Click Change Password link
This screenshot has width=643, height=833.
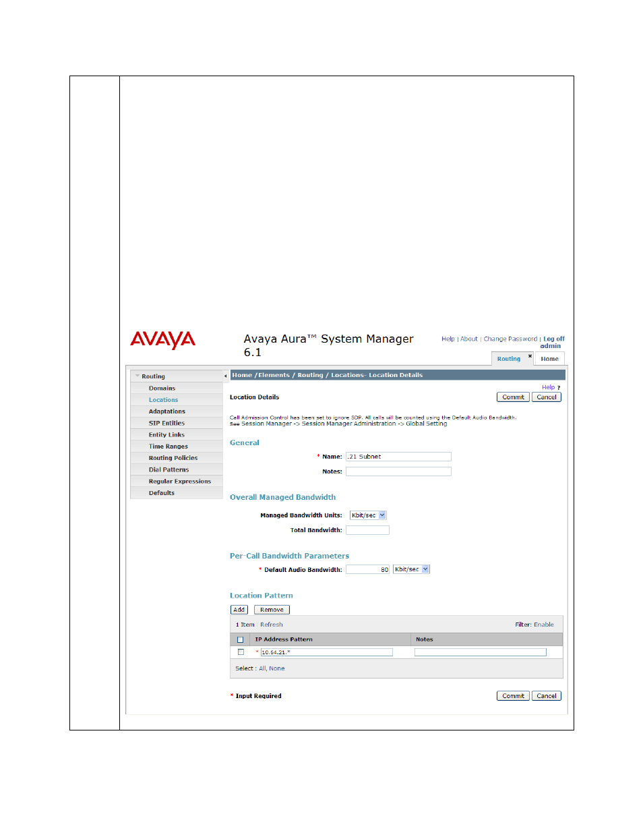point(510,339)
